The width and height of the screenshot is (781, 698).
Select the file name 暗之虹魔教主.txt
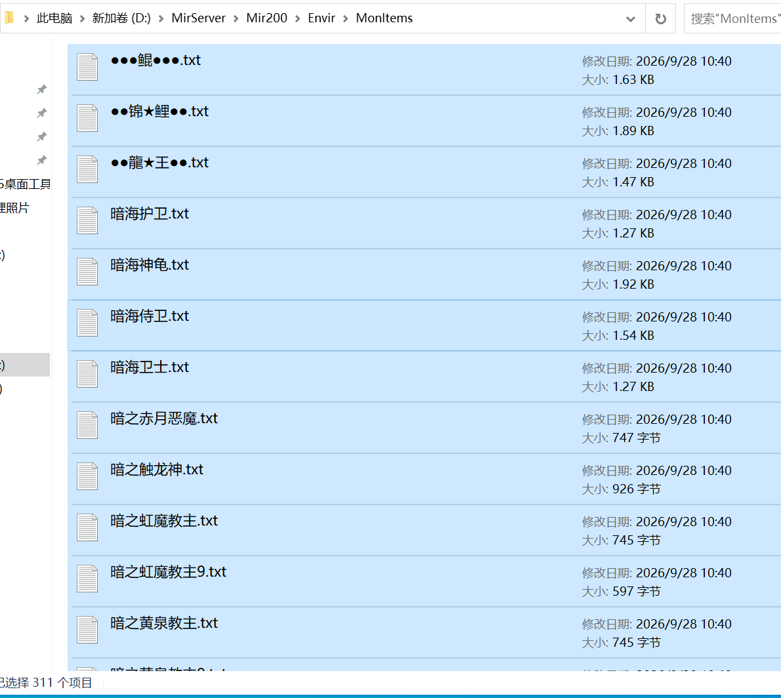point(164,522)
